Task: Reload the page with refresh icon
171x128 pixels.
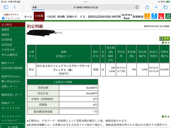Action: pos(137,7)
